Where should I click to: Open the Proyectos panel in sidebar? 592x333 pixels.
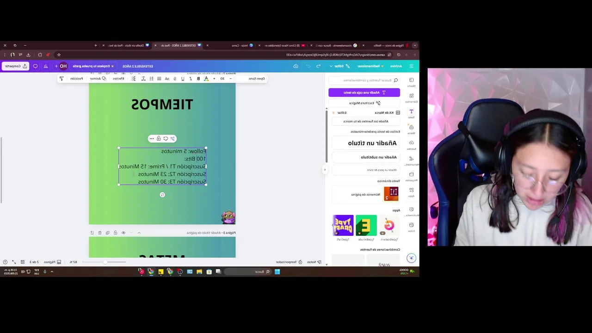411,176
